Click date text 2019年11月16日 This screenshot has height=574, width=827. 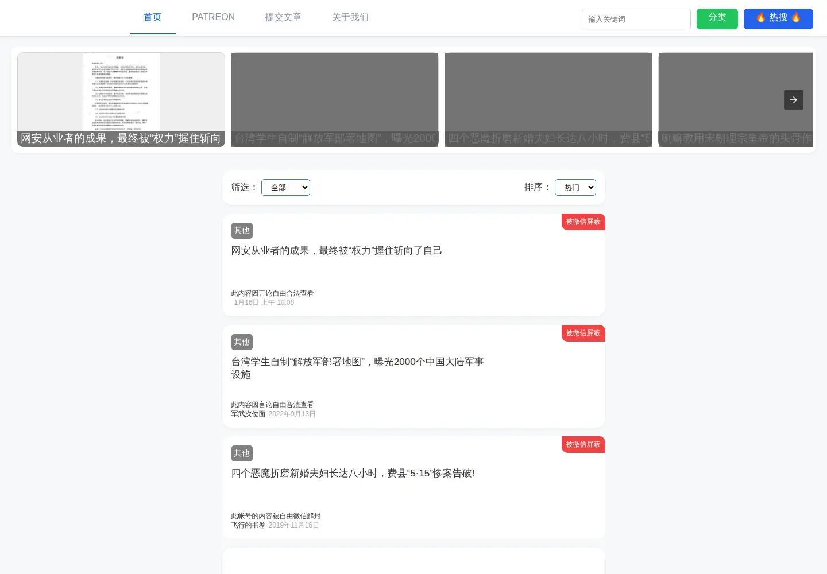pos(293,525)
